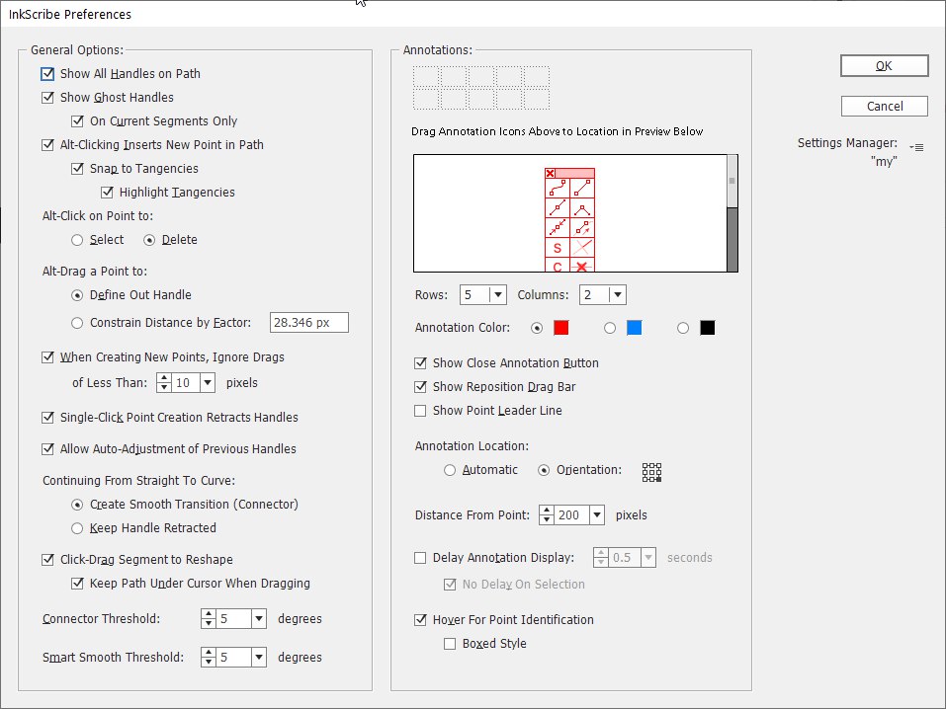Open the Orientation grid position icon
The image size is (946, 709).
(x=651, y=471)
